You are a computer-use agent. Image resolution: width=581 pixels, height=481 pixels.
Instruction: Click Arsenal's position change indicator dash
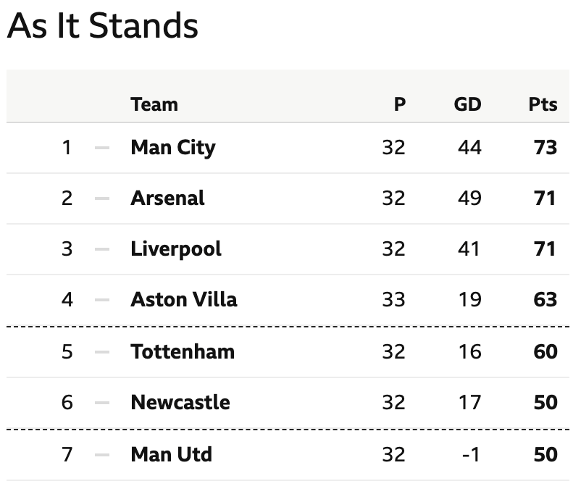click(102, 198)
